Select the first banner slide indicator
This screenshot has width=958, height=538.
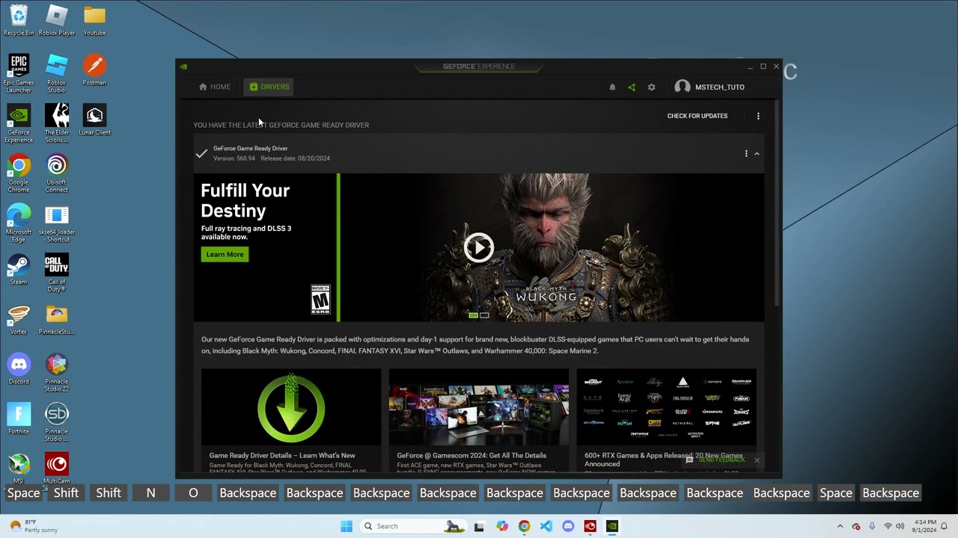point(473,315)
